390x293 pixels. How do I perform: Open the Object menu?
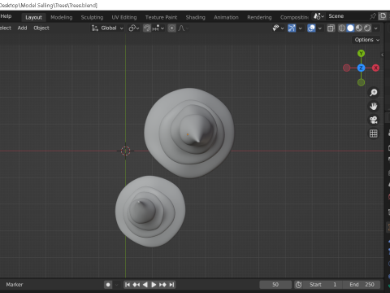click(41, 28)
